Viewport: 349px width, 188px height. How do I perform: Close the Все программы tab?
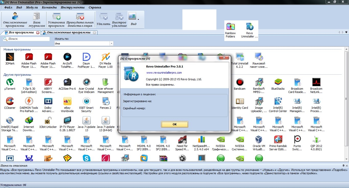38,33
